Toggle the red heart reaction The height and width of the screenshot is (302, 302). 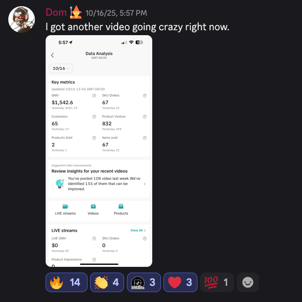pos(180,283)
